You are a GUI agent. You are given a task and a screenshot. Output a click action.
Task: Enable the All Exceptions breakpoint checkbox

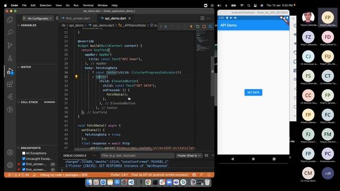click(x=24, y=153)
